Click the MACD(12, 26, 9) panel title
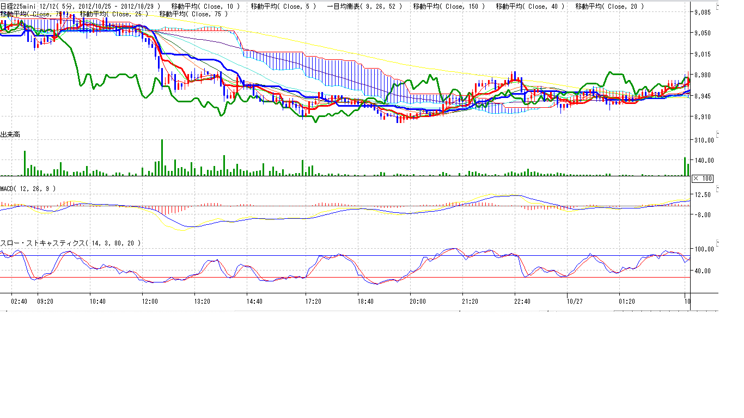 pos(27,188)
